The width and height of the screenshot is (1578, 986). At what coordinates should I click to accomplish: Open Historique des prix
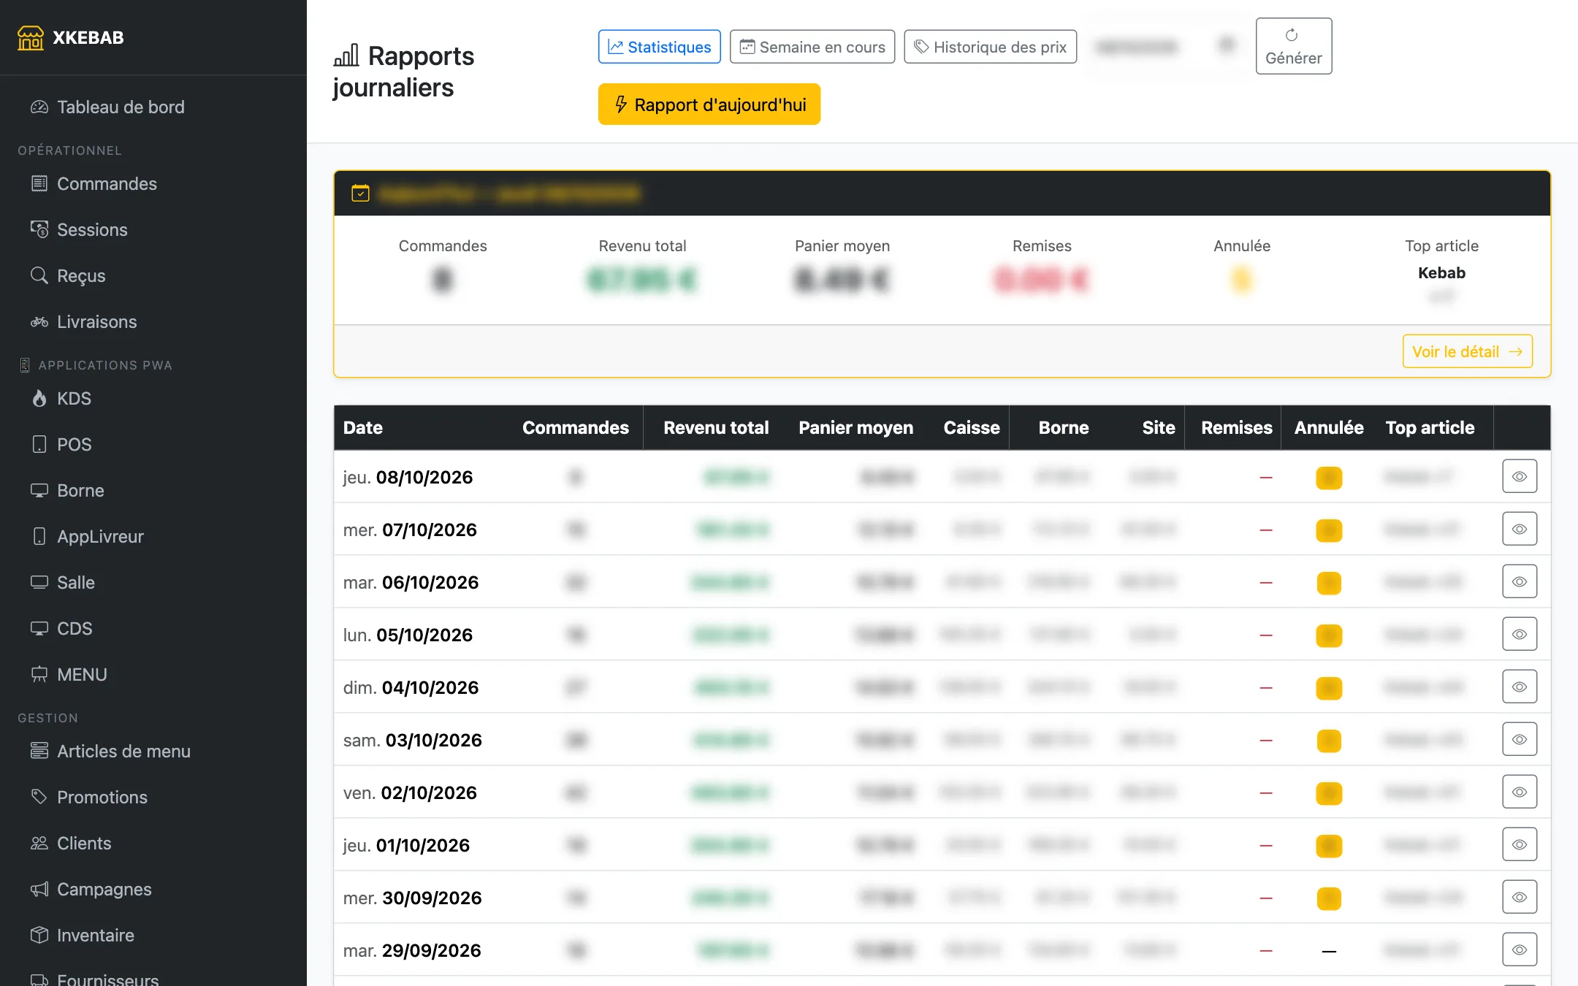(x=991, y=47)
